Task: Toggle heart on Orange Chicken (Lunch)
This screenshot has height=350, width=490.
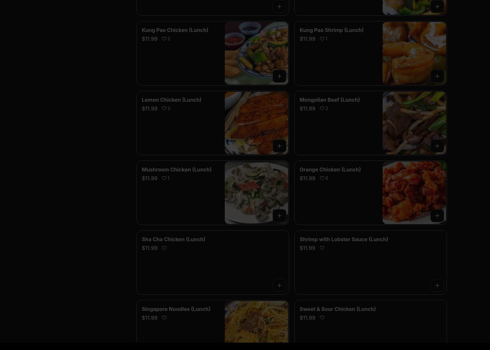Action: coord(322,178)
